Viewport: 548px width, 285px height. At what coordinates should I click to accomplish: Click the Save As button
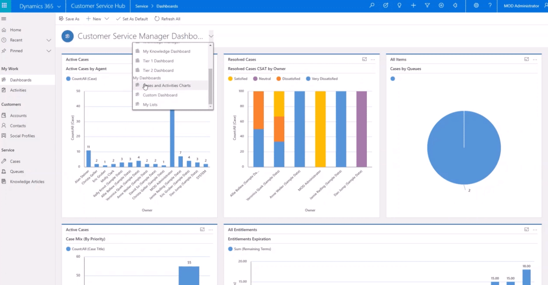pos(69,19)
